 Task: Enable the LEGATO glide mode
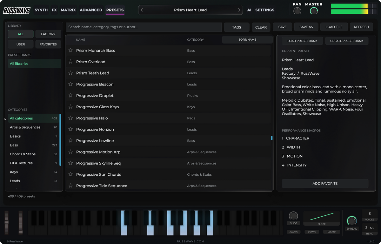click(331, 232)
